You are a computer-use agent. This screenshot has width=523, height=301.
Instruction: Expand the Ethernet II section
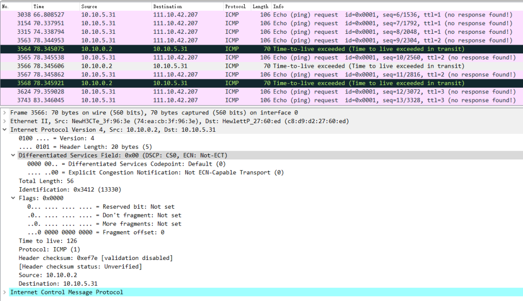4,122
